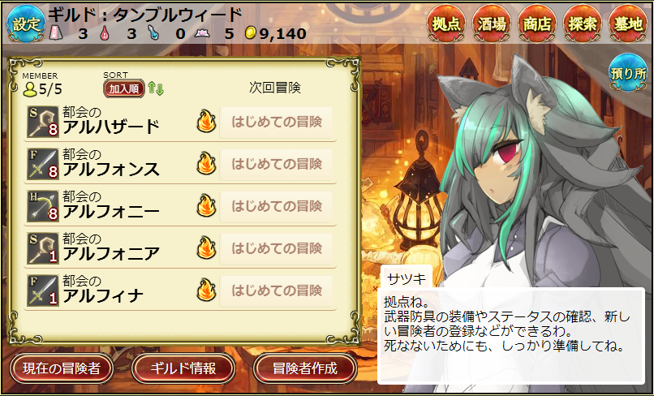Toggle ascending/descending sort arrows
Image resolution: width=654 pixels, height=396 pixels.
coord(156,88)
